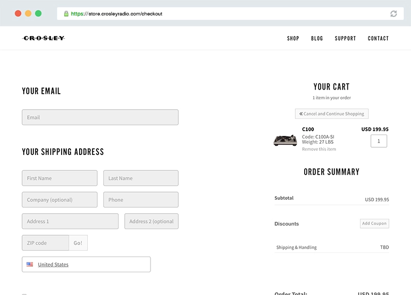Select the Phone field
411x295 pixels.
pos(141,200)
